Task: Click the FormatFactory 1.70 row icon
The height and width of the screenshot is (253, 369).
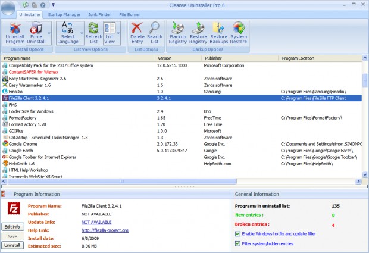Action: tap(5, 124)
